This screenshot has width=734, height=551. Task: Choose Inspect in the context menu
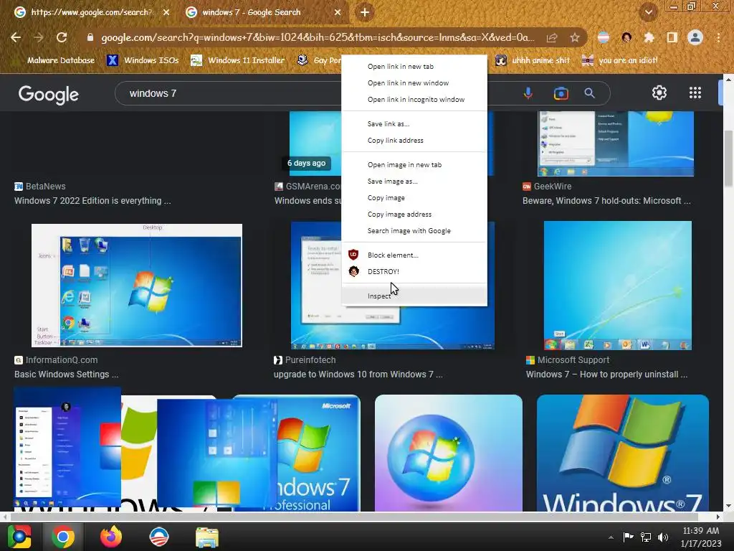(x=414, y=296)
